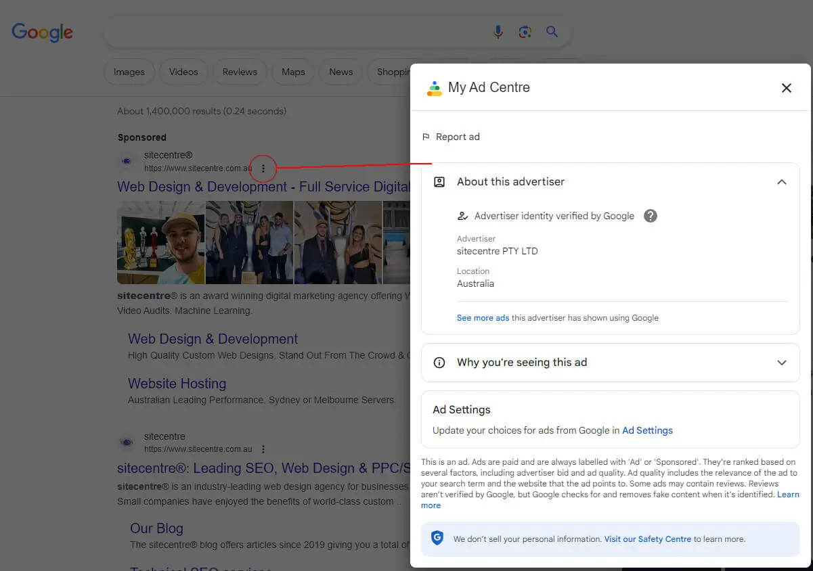Click the magnifier search icon

click(552, 32)
